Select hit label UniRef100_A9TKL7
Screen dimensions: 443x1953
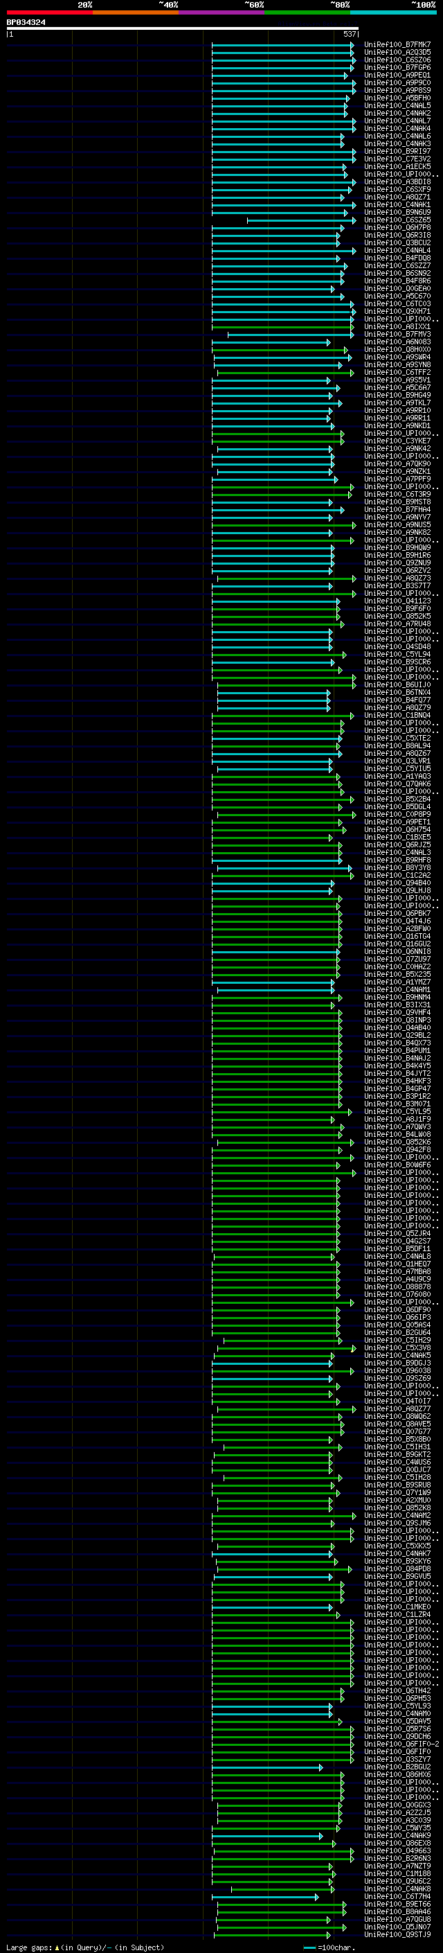pos(397,403)
